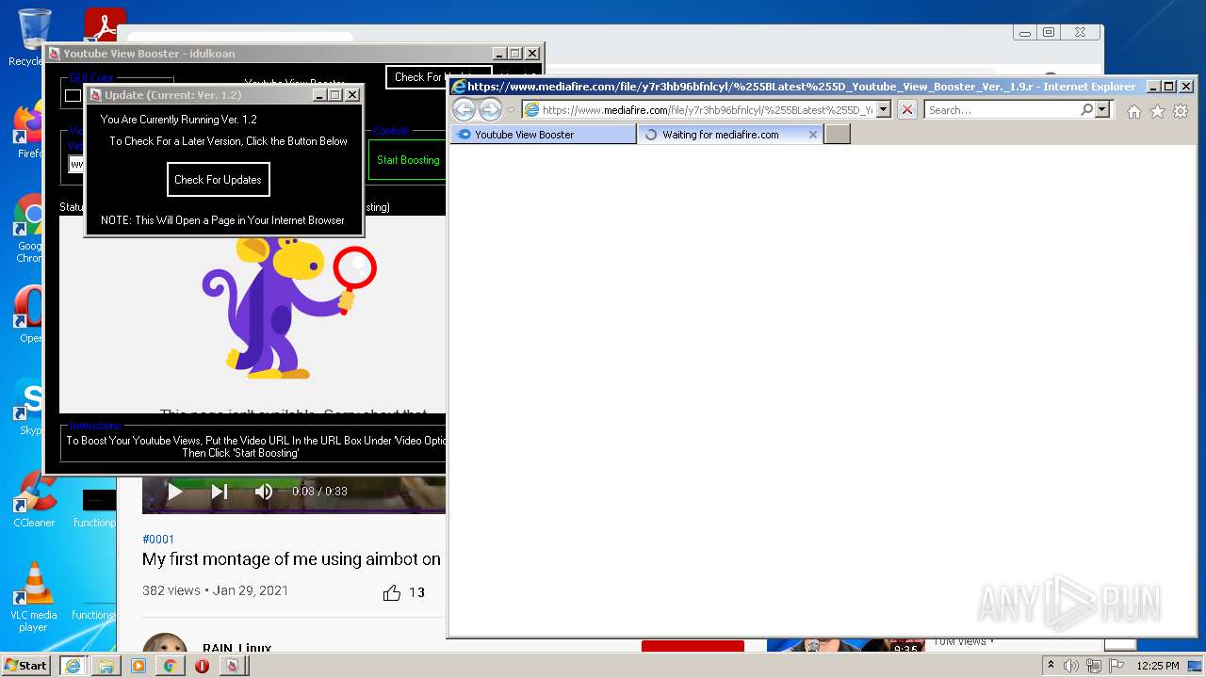Open the search provider dropdown
The image size is (1206, 678).
click(1101, 109)
